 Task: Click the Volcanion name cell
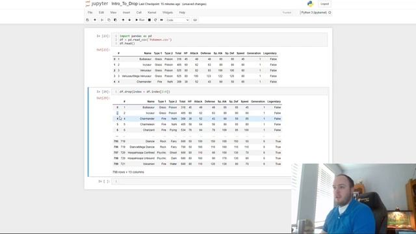pyautogui.click(x=149, y=164)
